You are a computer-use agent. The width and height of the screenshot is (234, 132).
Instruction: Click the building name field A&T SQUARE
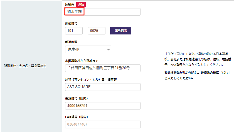tap(103, 87)
